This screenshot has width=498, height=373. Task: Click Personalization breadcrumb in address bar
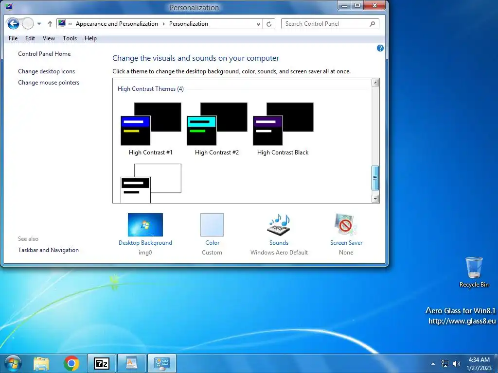point(189,24)
